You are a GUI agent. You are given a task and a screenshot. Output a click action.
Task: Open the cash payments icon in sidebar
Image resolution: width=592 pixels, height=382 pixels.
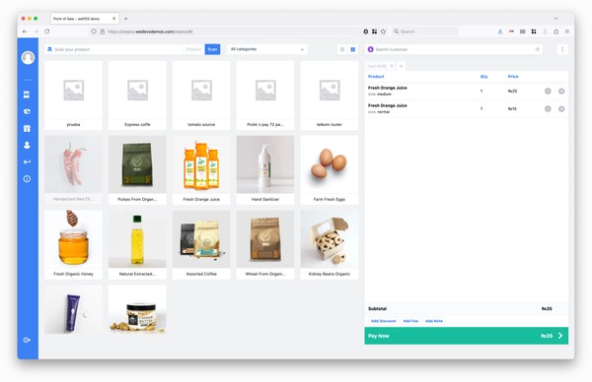27,111
